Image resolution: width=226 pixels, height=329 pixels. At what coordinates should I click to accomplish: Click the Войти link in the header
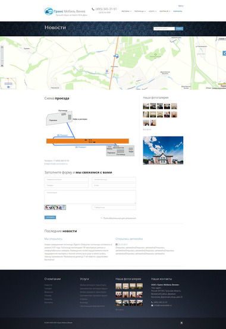click(x=181, y=6)
